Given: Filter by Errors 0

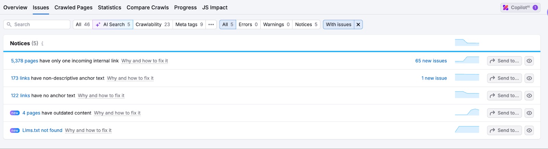Looking at the screenshot, I should click(x=248, y=24).
